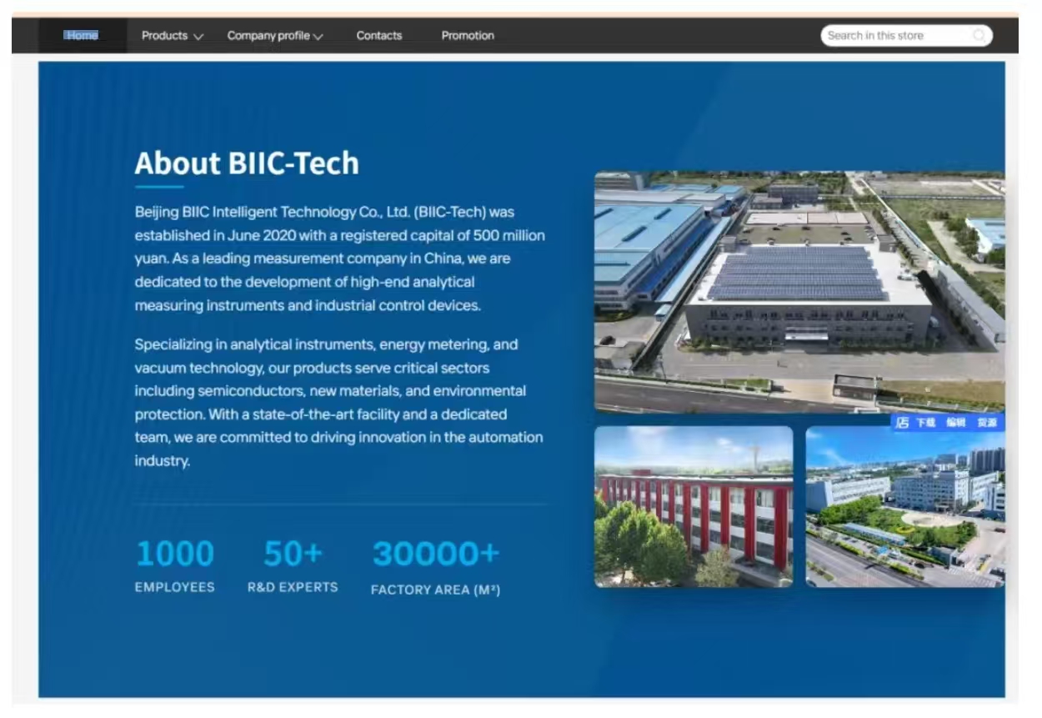Click 货源 source on image overlay
Image resolution: width=1042 pixels, height=718 pixels.
[x=987, y=423]
